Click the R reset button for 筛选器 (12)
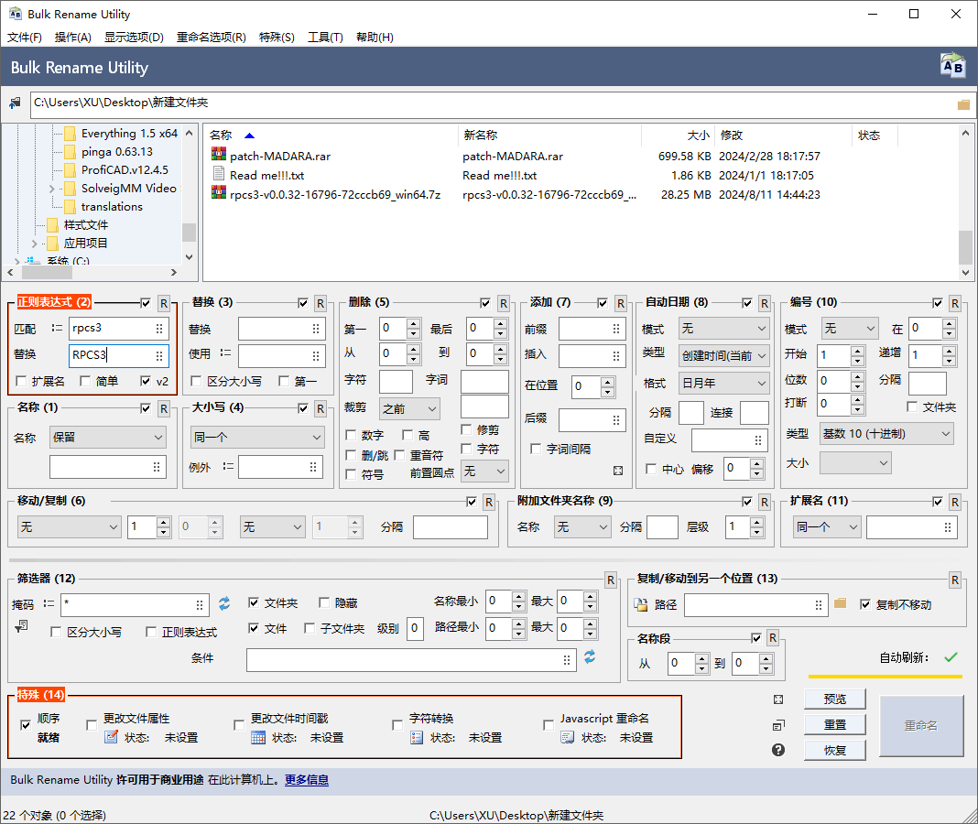This screenshot has width=978, height=824. (611, 580)
